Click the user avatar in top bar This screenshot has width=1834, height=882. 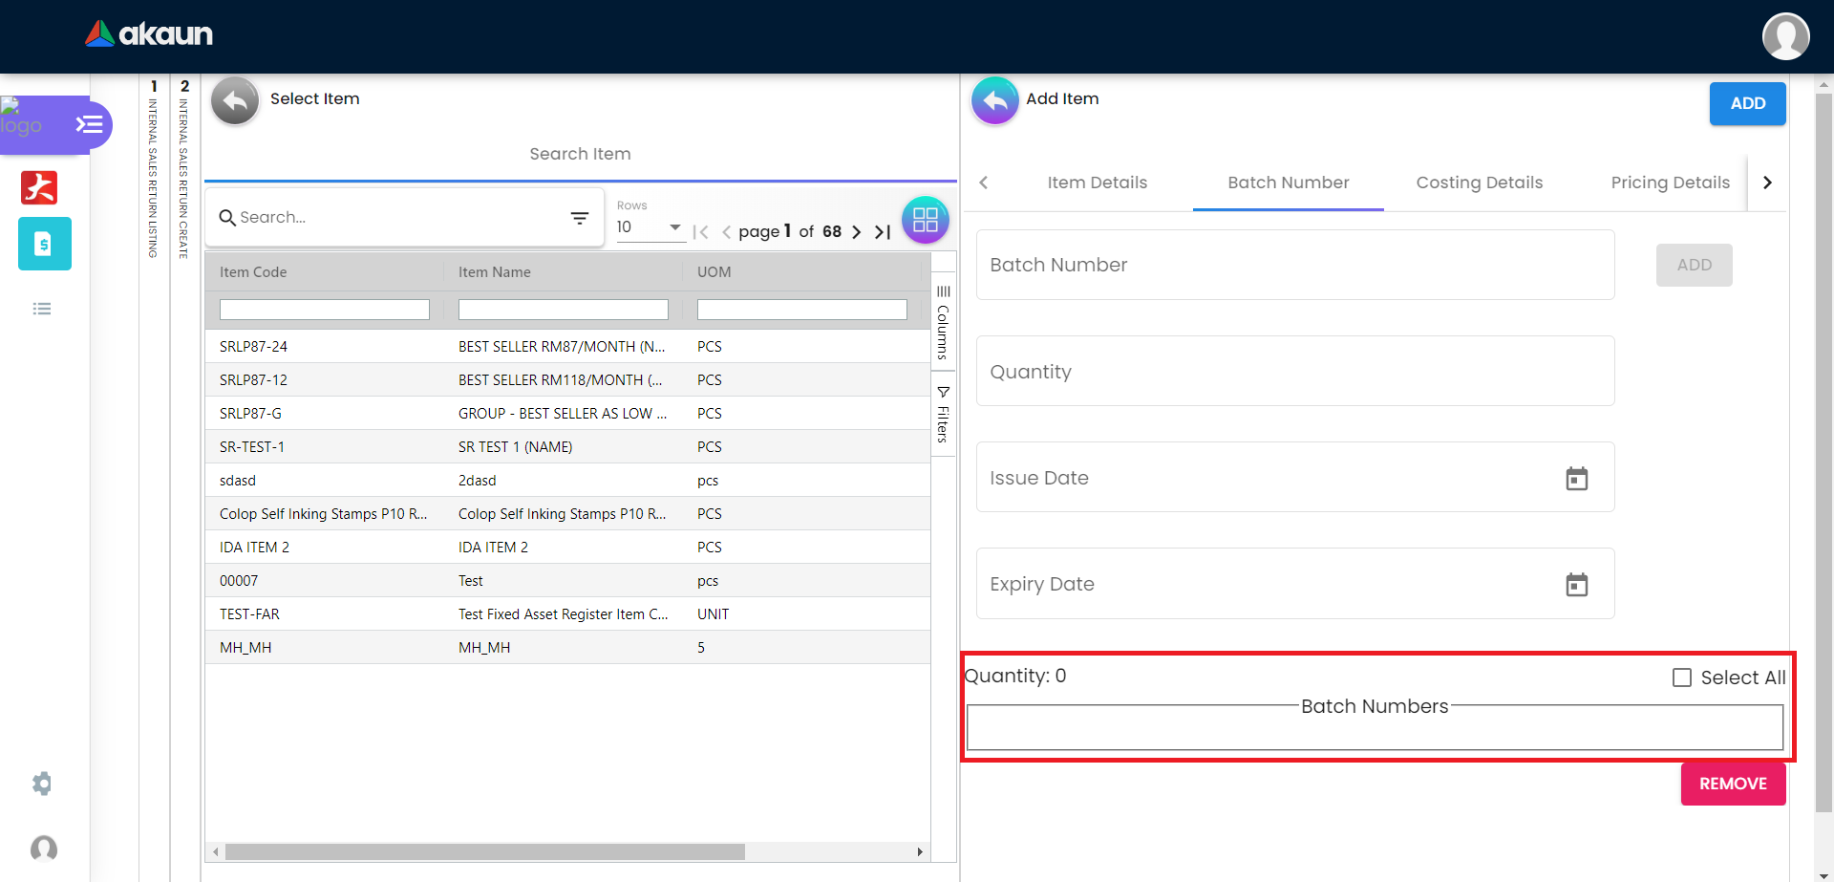(x=1784, y=36)
